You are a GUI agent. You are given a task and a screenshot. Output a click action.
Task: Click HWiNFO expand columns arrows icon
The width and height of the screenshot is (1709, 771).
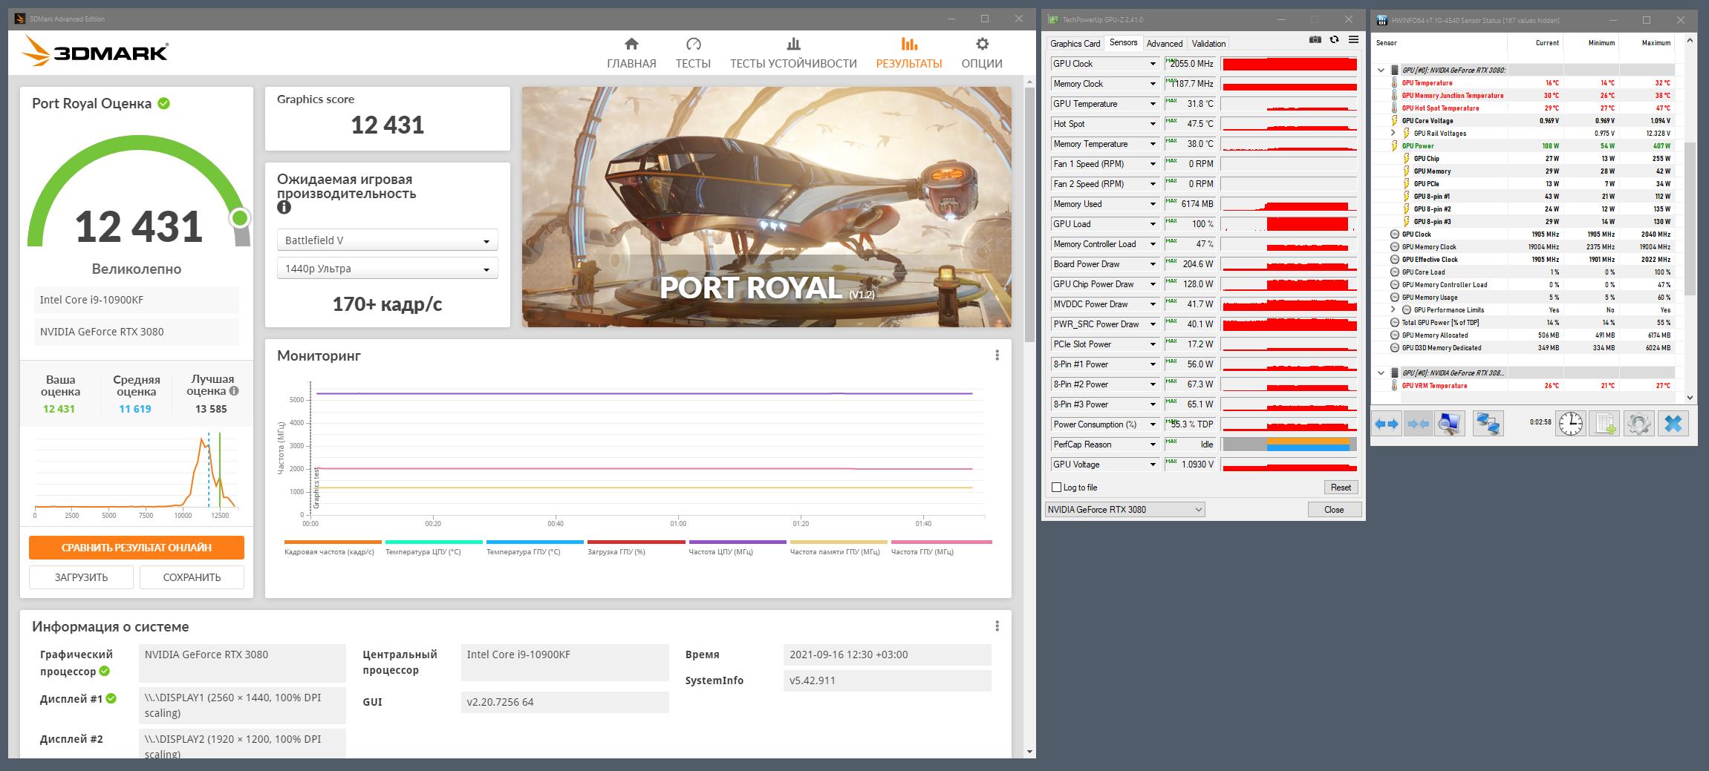(1386, 424)
